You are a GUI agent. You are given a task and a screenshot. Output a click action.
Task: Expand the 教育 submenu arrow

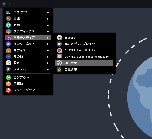click(x=48, y=25)
